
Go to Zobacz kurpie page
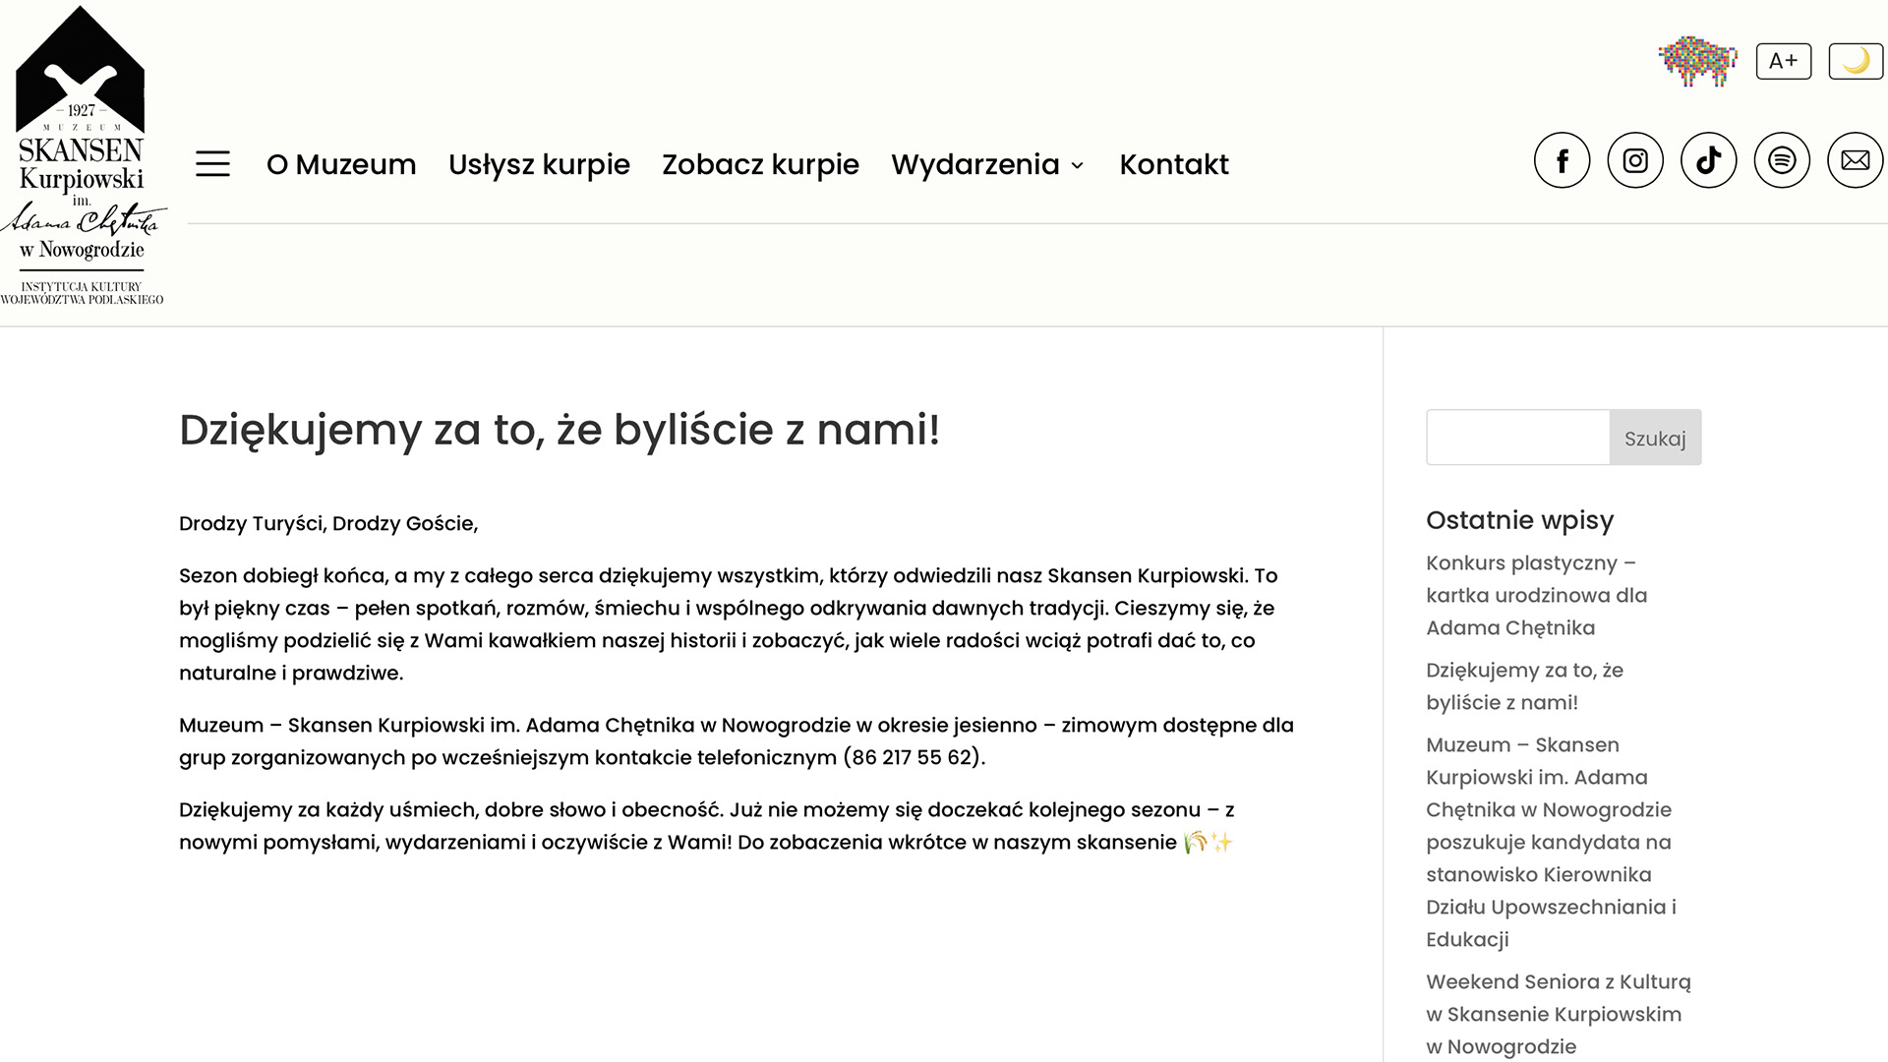coord(760,164)
